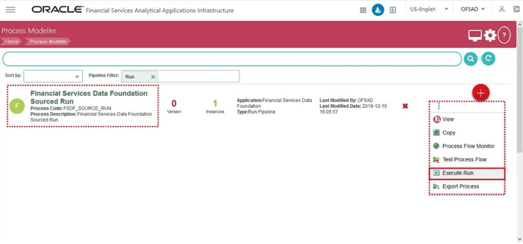Image resolution: width=523 pixels, height=244 pixels.
Task: Delete process using red X icon
Action: coord(405,106)
